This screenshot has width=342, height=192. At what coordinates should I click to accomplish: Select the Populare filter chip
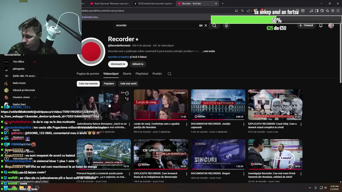pos(109,83)
